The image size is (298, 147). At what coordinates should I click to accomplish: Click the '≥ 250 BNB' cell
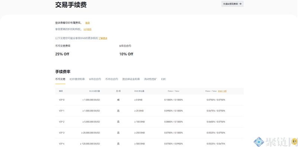pos(139,133)
